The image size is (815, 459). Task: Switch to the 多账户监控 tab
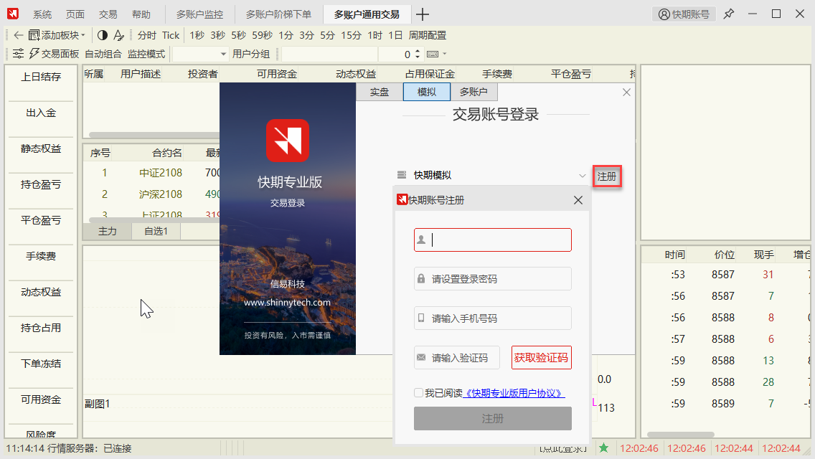click(199, 14)
